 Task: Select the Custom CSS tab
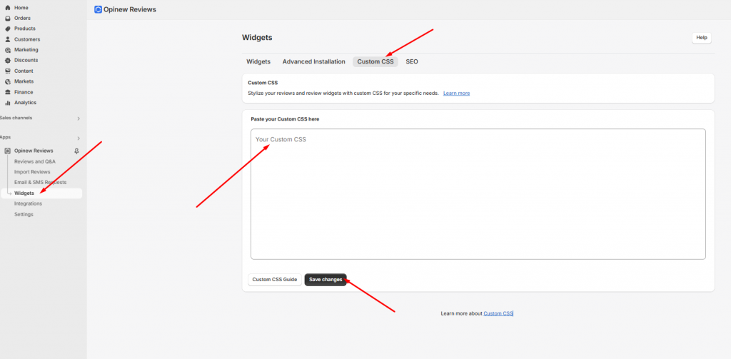[x=375, y=62]
